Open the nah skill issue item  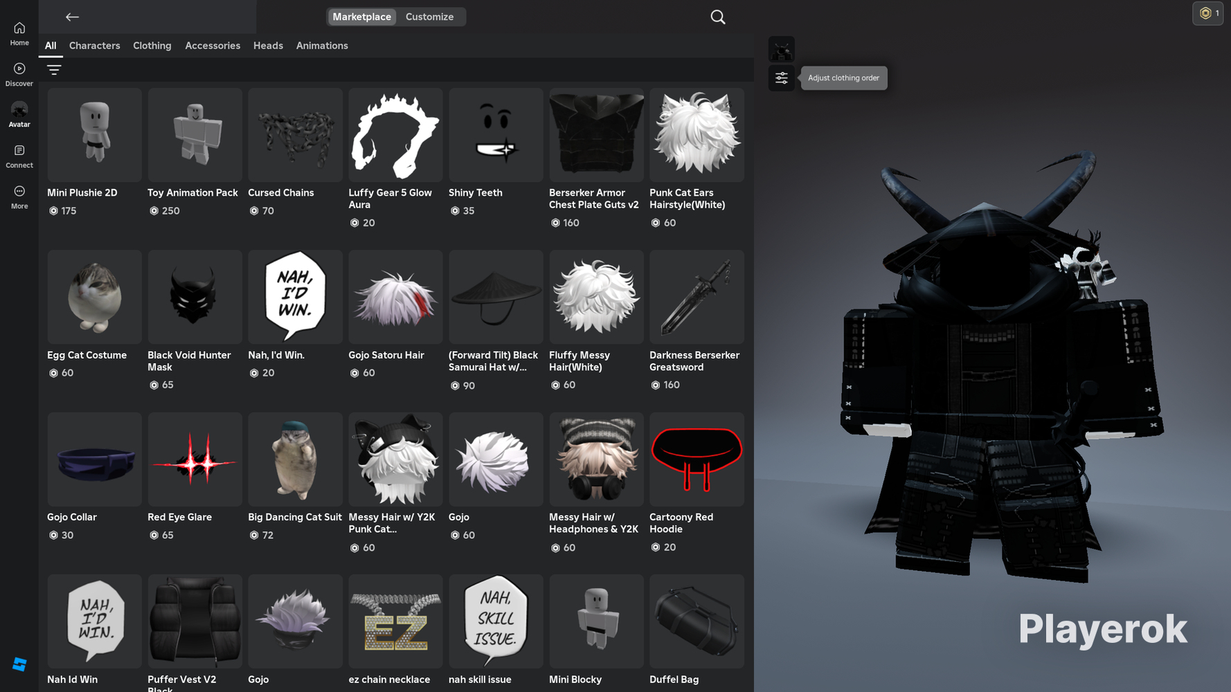496,621
